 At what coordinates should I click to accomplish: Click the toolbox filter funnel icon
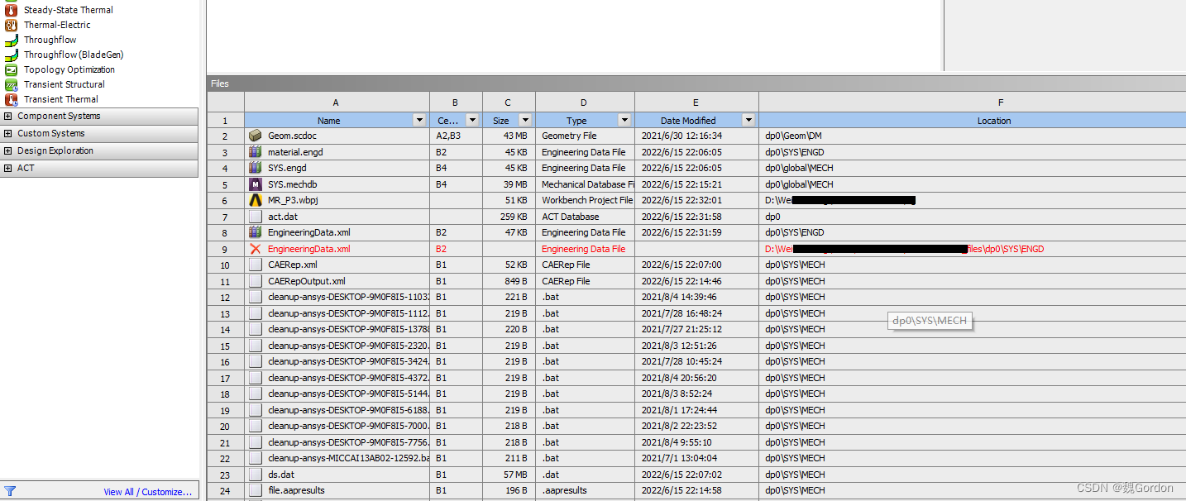pos(10,491)
